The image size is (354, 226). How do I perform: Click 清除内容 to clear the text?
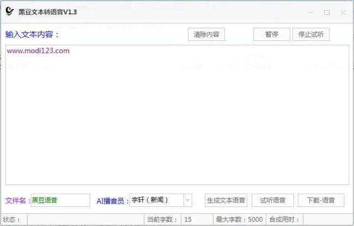click(206, 34)
